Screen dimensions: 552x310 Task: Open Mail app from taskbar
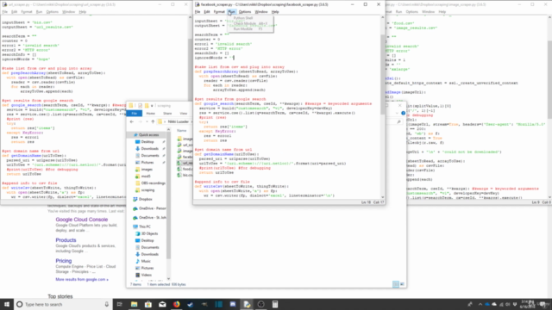[162, 304]
